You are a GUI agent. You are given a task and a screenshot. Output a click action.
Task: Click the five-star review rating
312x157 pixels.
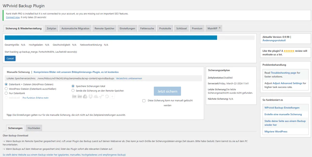click(289, 51)
